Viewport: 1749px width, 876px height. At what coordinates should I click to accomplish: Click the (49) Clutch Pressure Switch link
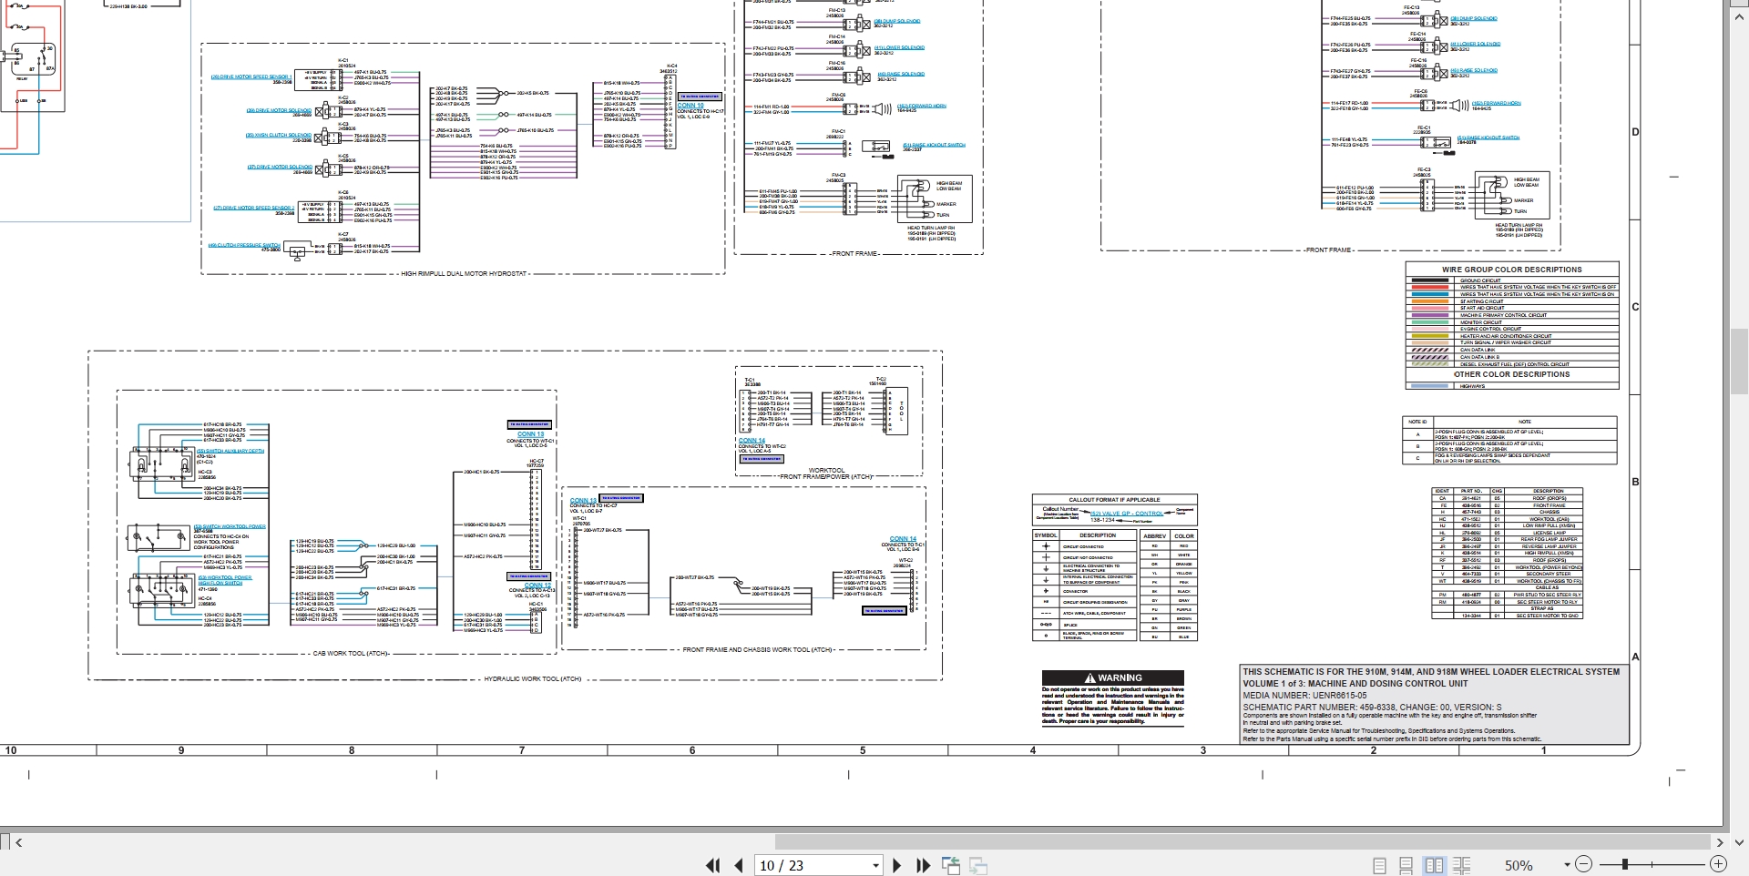pos(244,245)
